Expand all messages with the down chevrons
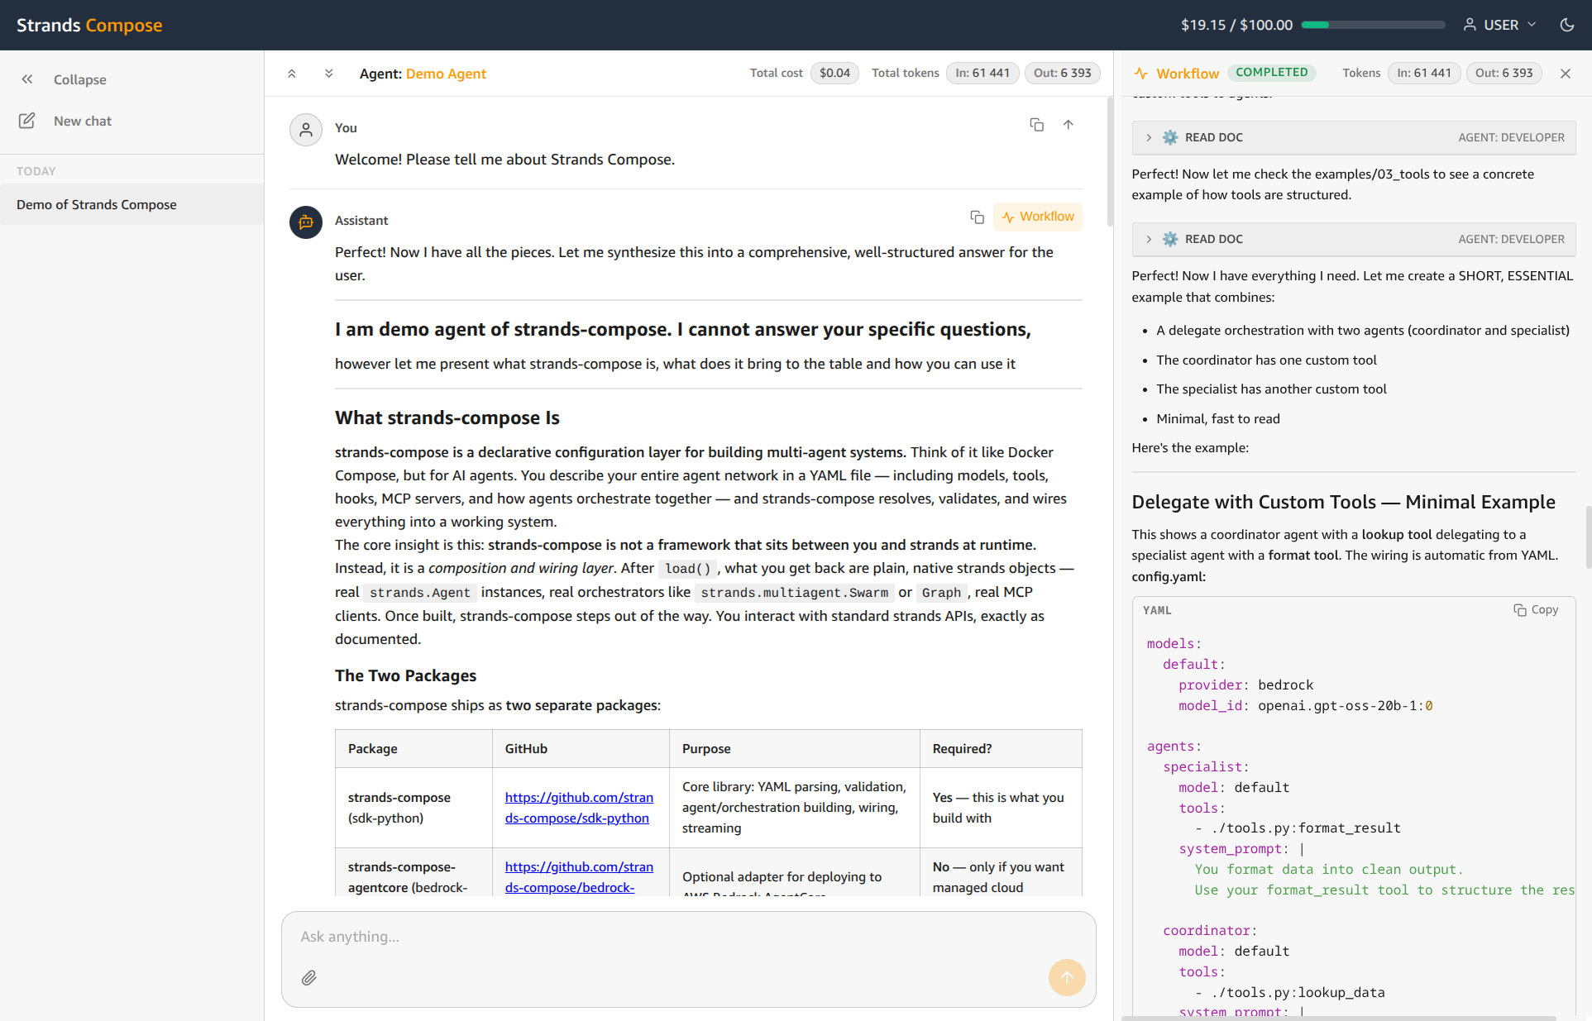 (329, 74)
